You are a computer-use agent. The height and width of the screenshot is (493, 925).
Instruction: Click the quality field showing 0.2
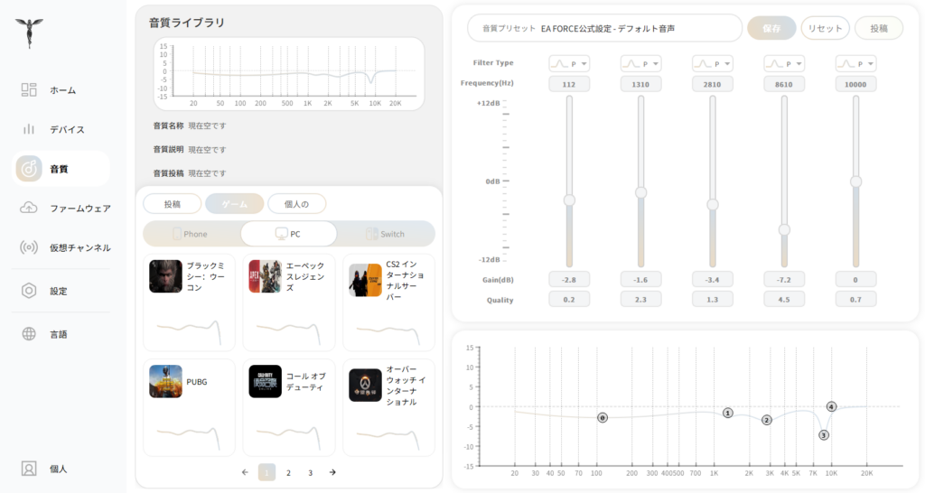(x=569, y=300)
